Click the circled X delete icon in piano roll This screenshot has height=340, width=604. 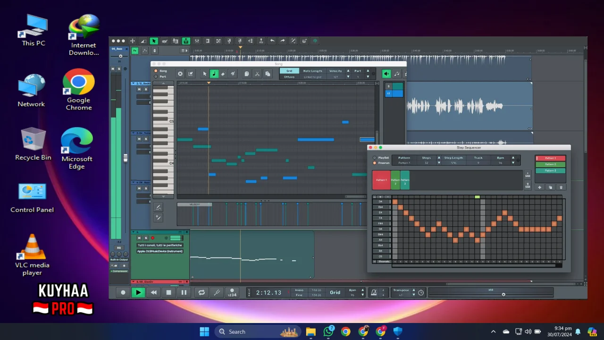tap(180, 74)
